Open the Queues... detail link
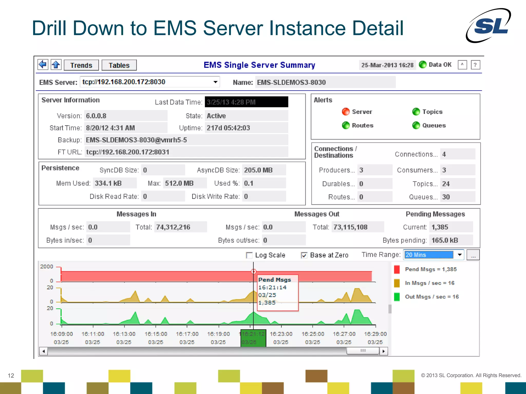 tap(423, 197)
